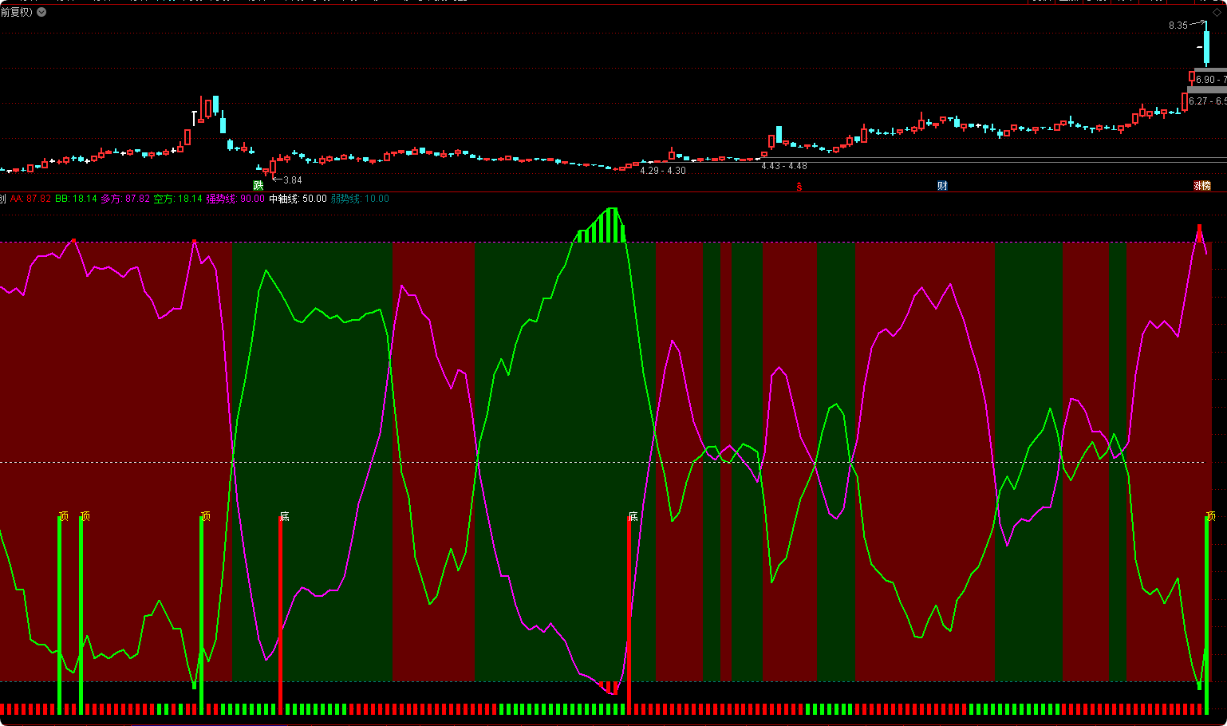Click the 4.29 - 4.30 gap label
1227x726 pixels.
662,171
